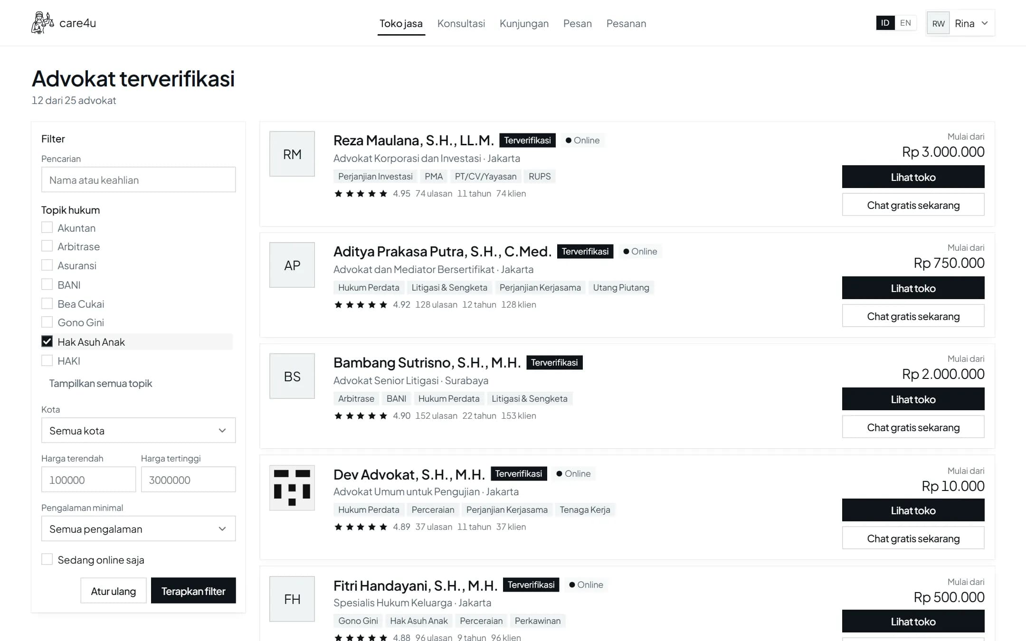
Task: Click Terapkan filter button
Action: point(193,591)
